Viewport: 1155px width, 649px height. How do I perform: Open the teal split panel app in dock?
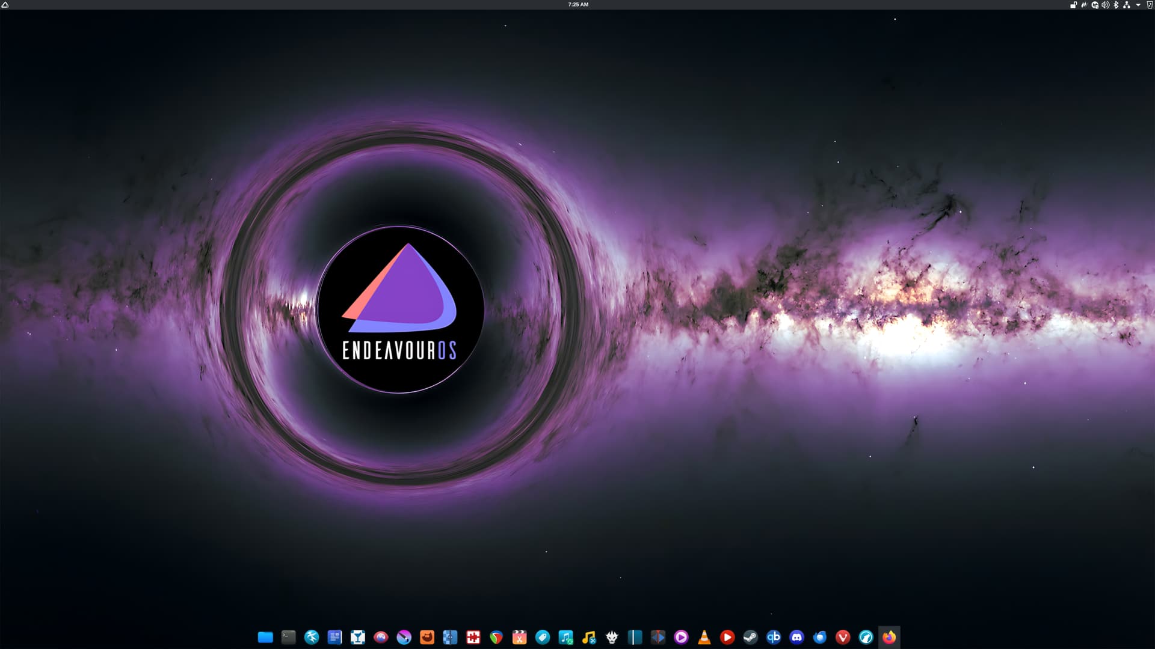coord(635,637)
